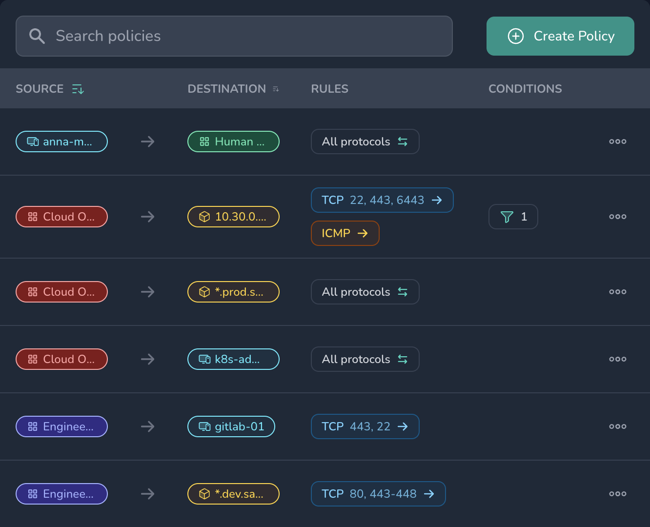Click direction arrow in k8s-ad row
Viewport: 650px width, 527px height.
(148, 359)
